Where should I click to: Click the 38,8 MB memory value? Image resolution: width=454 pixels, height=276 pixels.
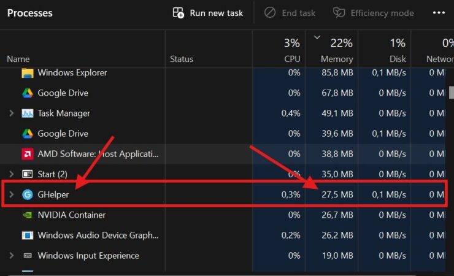pos(337,154)
